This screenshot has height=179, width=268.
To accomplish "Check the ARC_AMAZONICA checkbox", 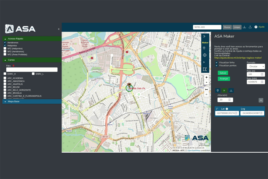I will (5, 81).
